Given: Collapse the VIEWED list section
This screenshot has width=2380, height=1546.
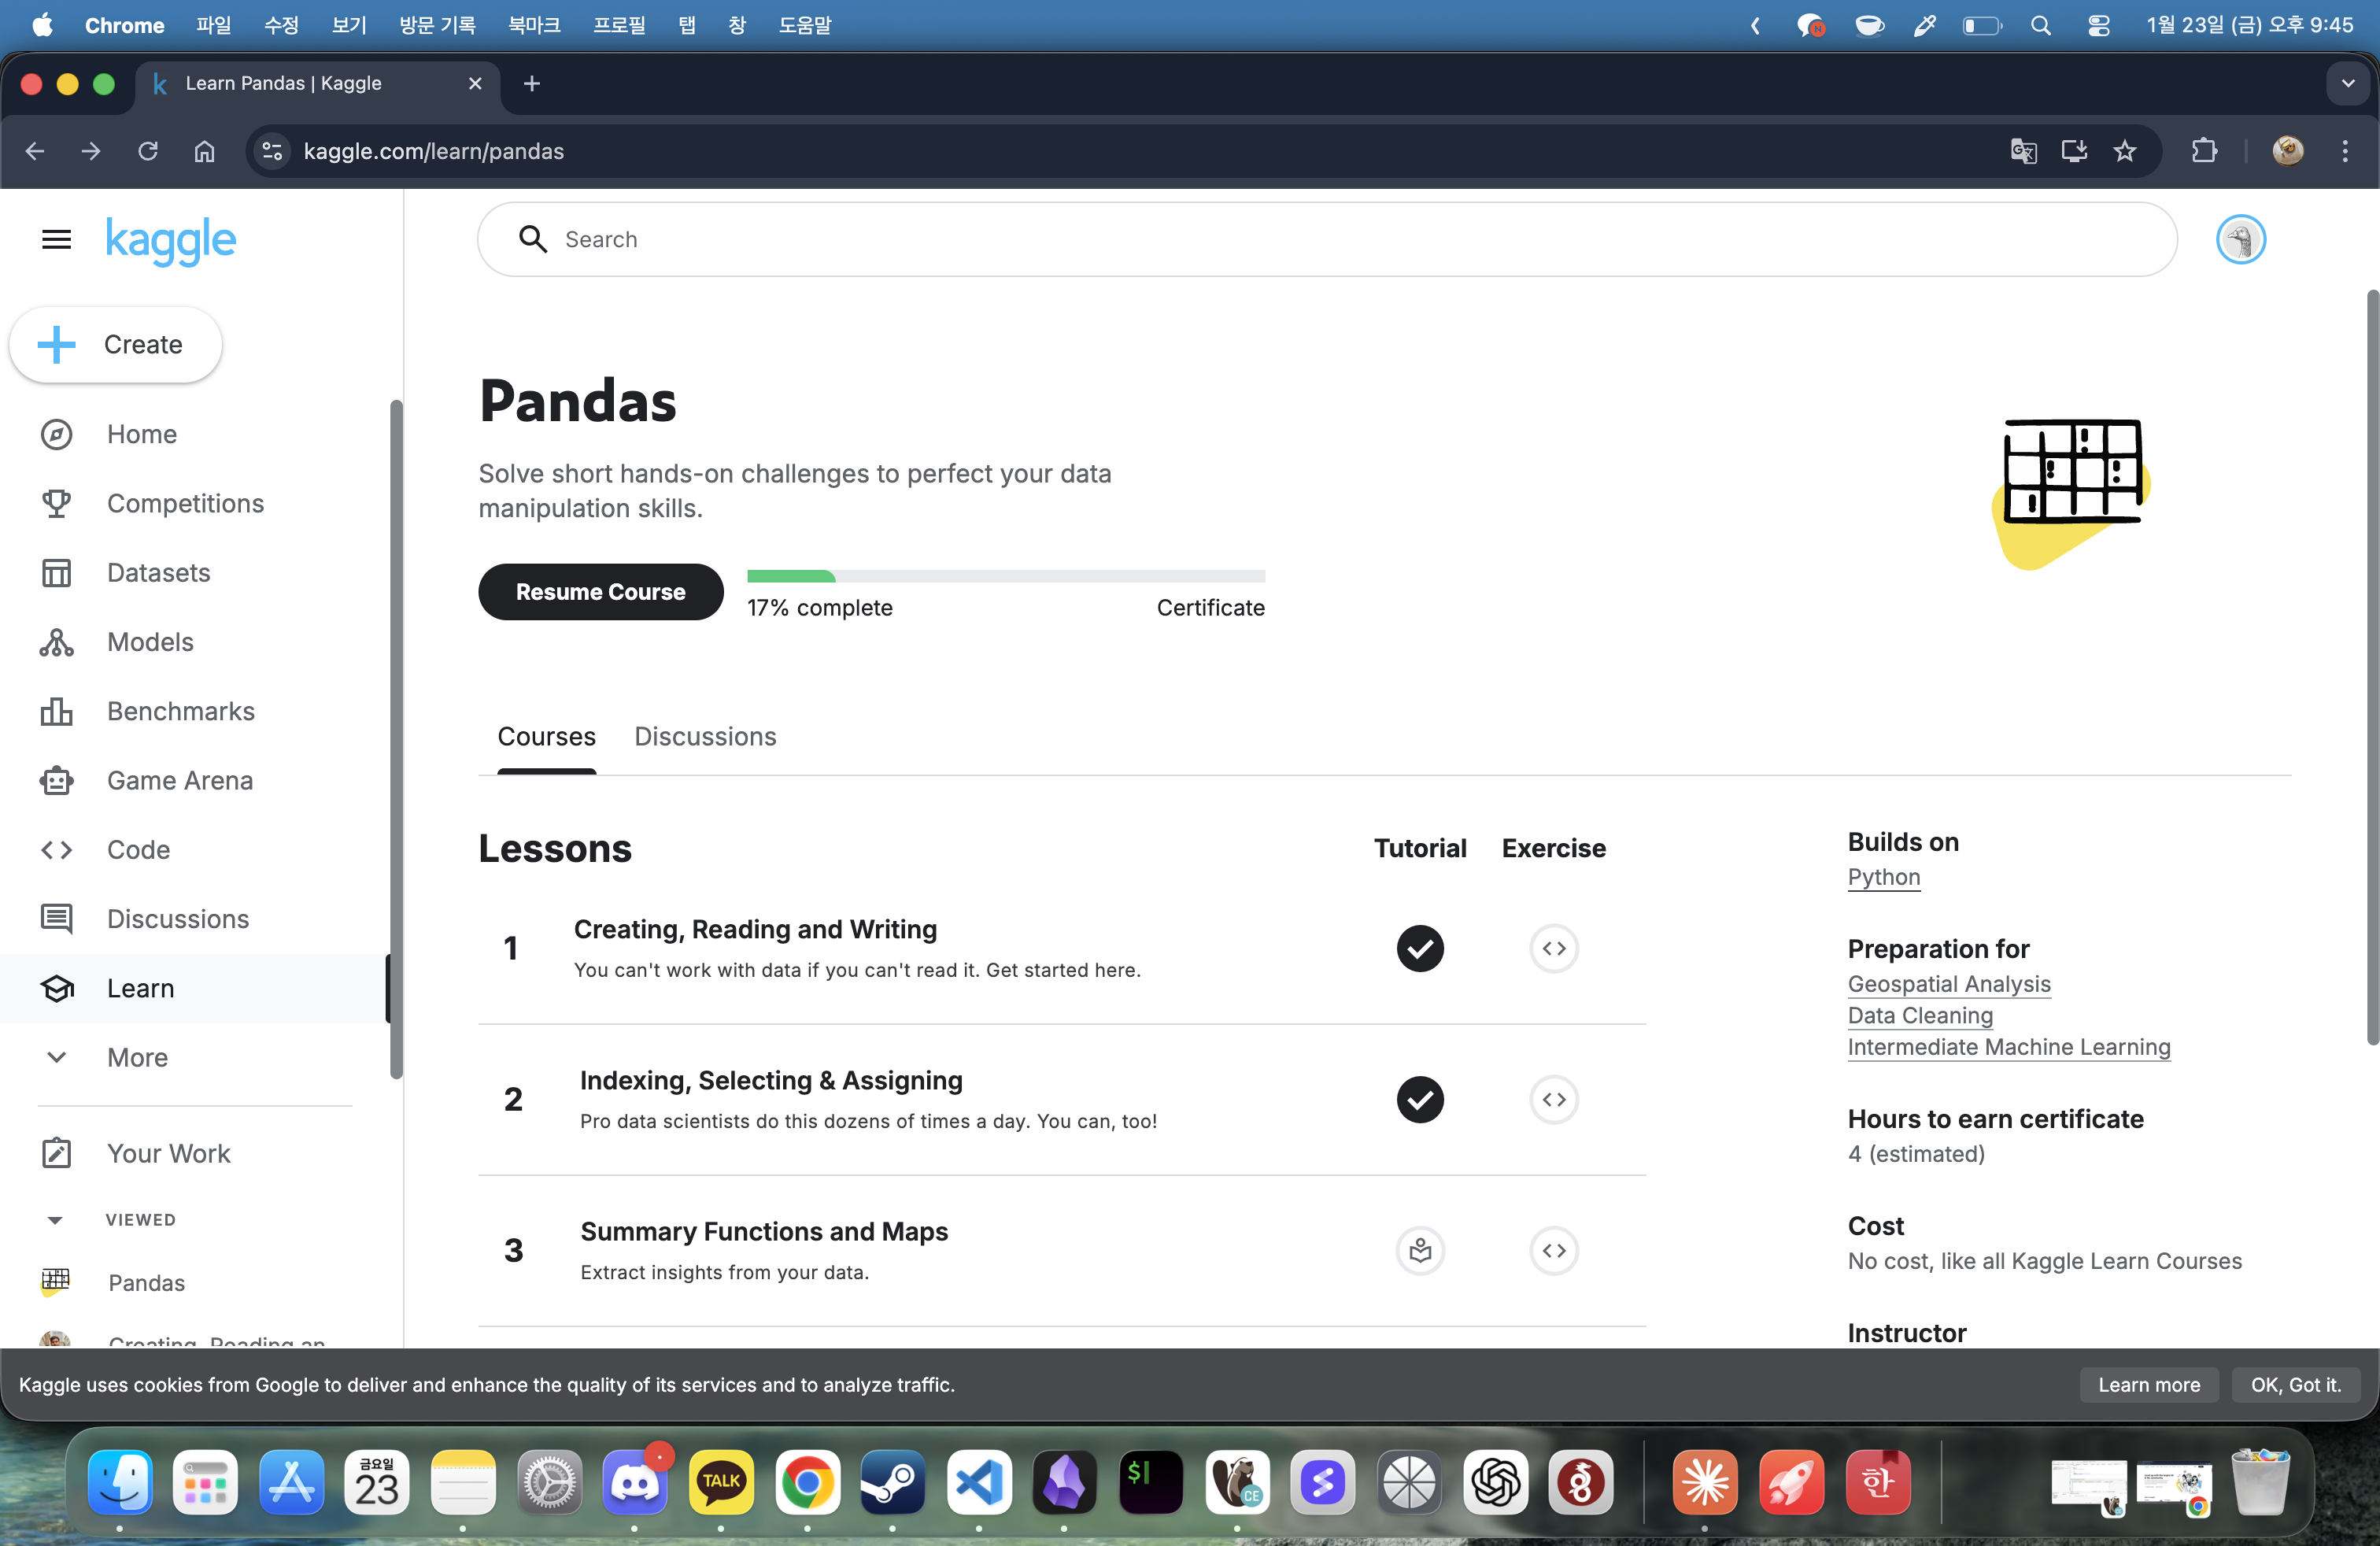Looking at the screenshot, I should click(55, 1220).
